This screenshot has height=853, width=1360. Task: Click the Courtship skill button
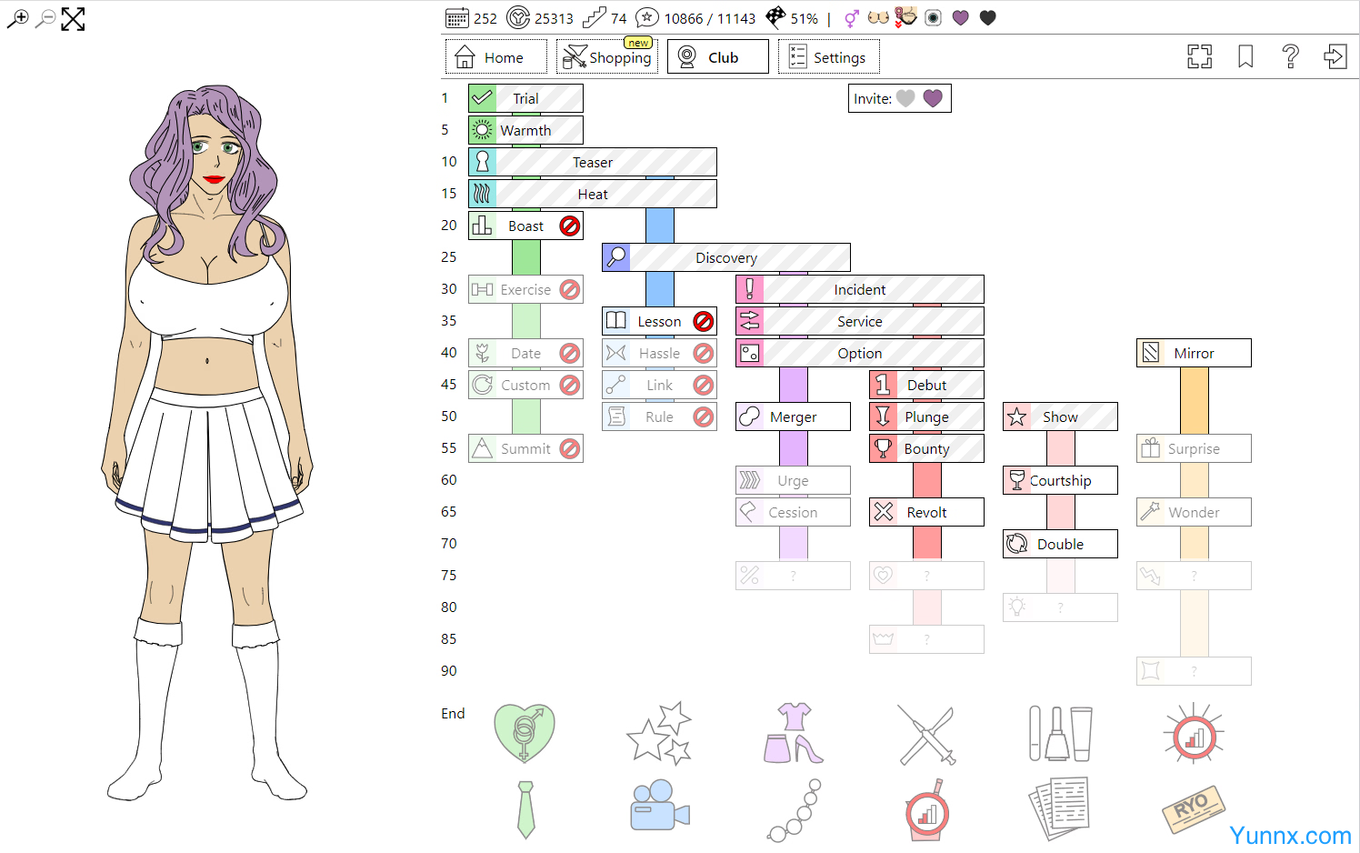(1060, 480)
